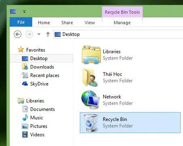Open Customize Quick Access Toolbar dropdown
The image size is (183, 146).
(x=24, y=12)
